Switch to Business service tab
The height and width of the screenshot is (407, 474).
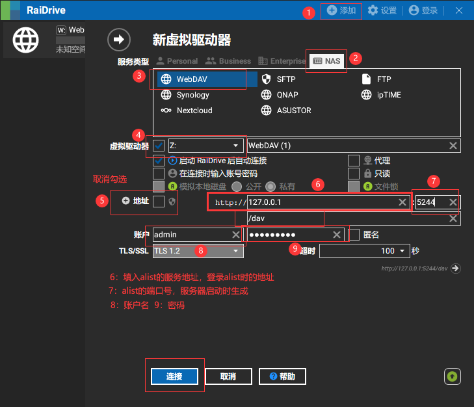click(228, 61)
